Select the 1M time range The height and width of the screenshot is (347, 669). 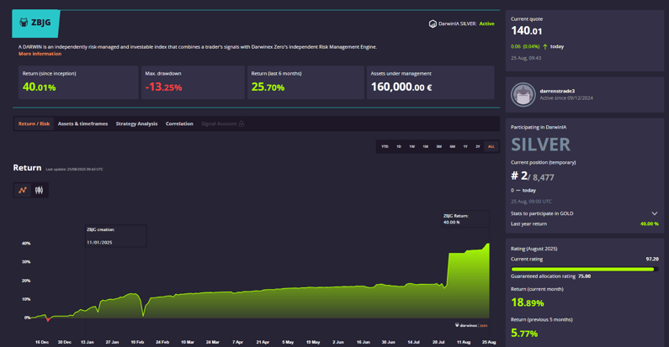tap(425, 146)
